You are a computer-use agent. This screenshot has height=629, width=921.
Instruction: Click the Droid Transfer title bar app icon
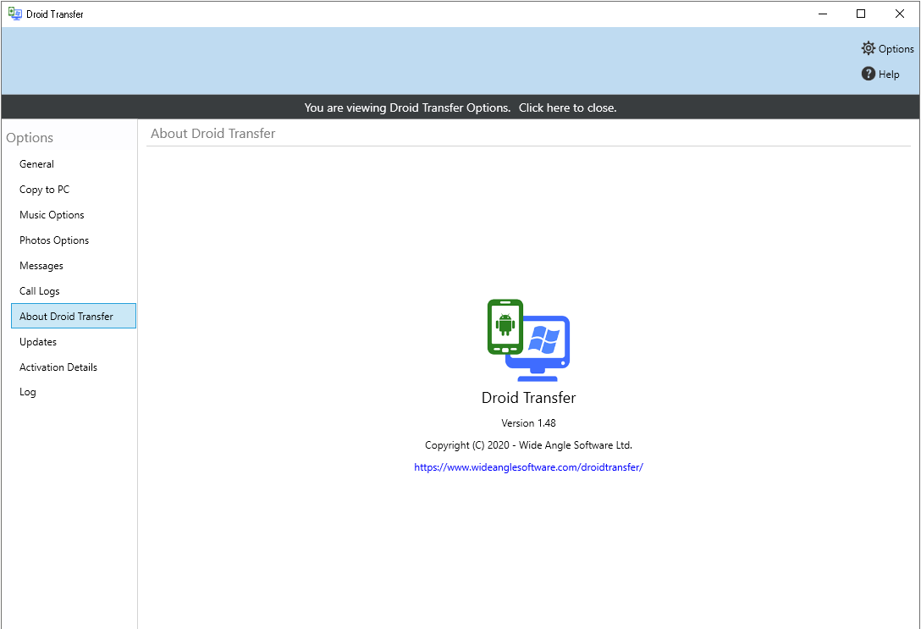tap(14, 14)
